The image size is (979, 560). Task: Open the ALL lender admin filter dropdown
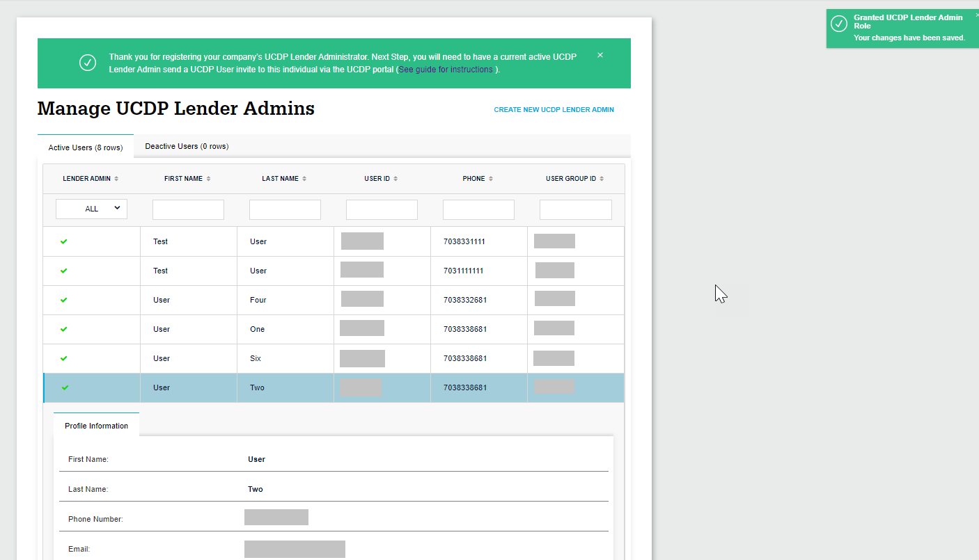coord(91,208)
